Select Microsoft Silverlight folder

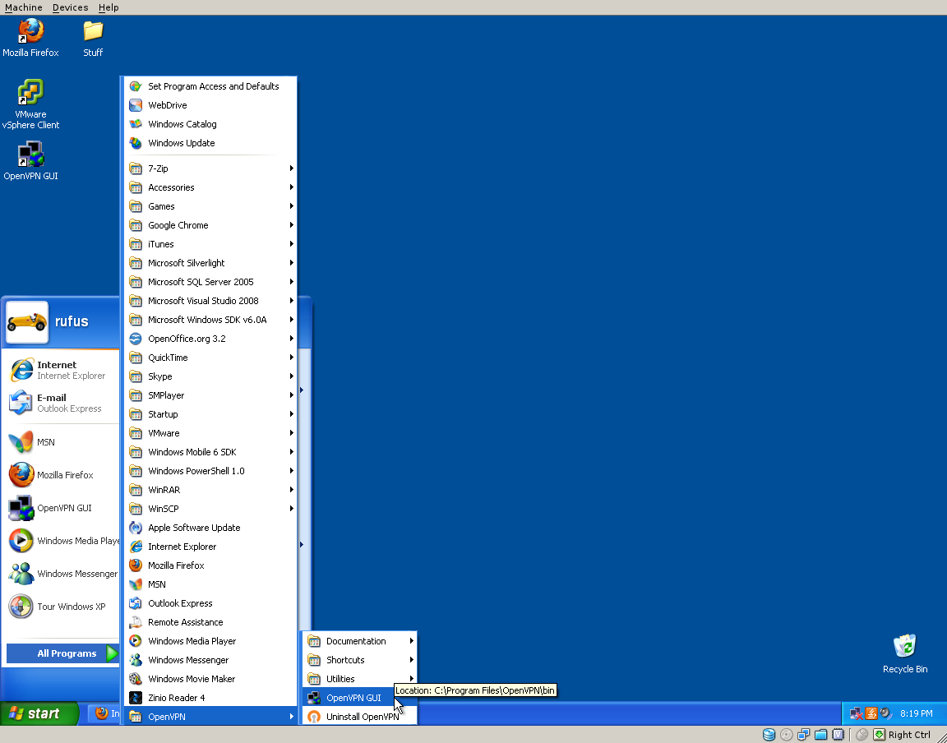210,263
